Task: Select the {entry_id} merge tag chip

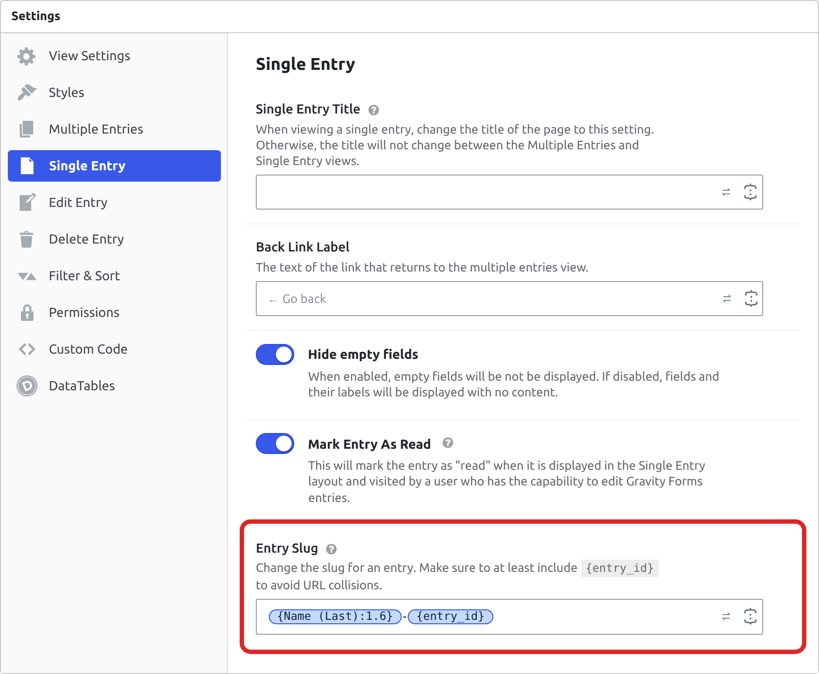Action: point(450,616)
